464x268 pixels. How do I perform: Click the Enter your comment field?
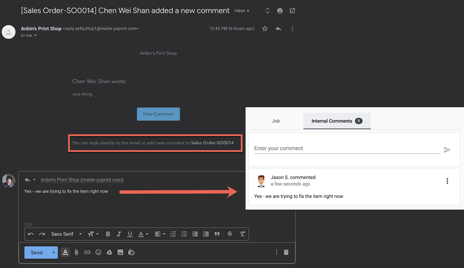[347, 148]
